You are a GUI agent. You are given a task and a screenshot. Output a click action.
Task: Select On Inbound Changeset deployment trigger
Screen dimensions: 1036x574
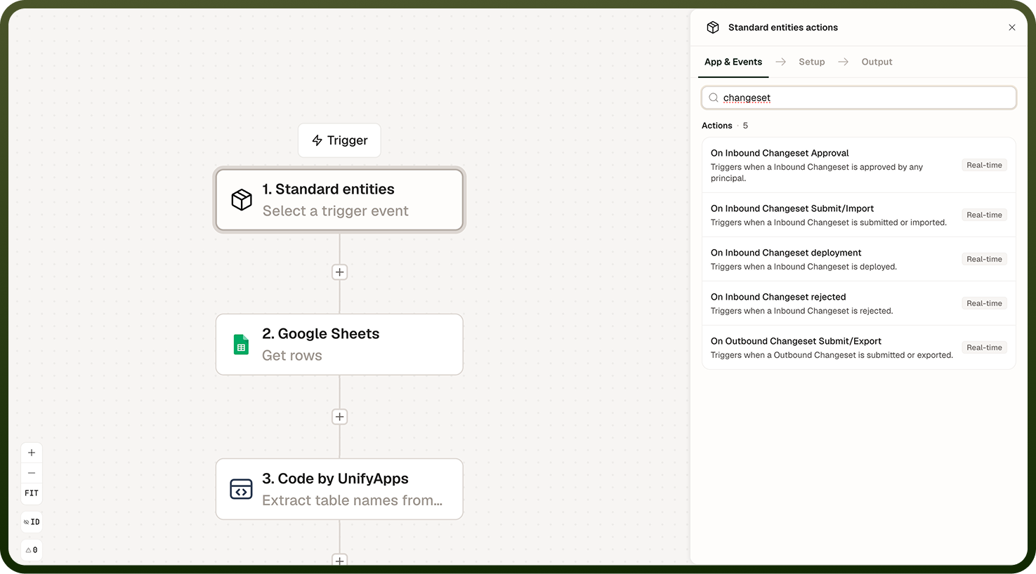(859, 259)
